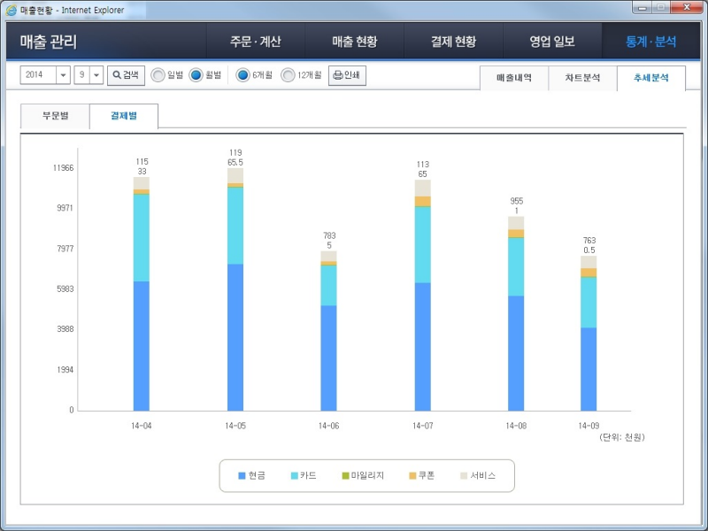Screen dimensions: 708x531
Task: Click the green 마일리지 legend icon
Action: pyautogui.click(x=343, y=475)
